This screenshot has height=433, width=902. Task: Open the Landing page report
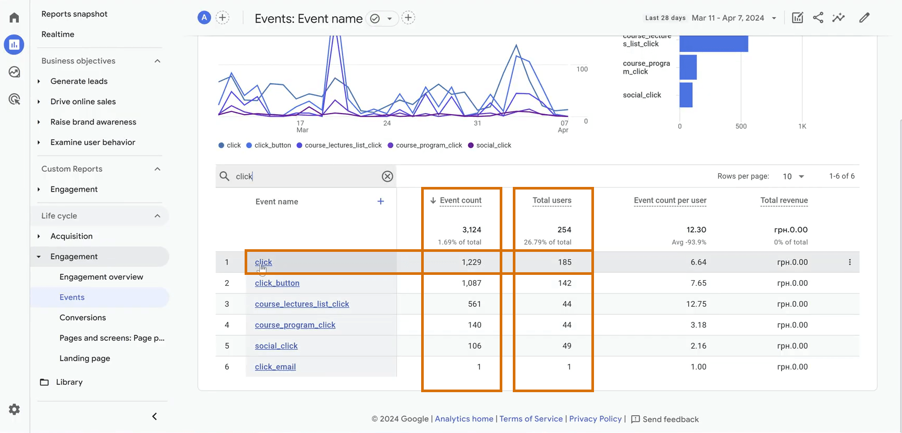pyautogui.click(x=85, y=359)
